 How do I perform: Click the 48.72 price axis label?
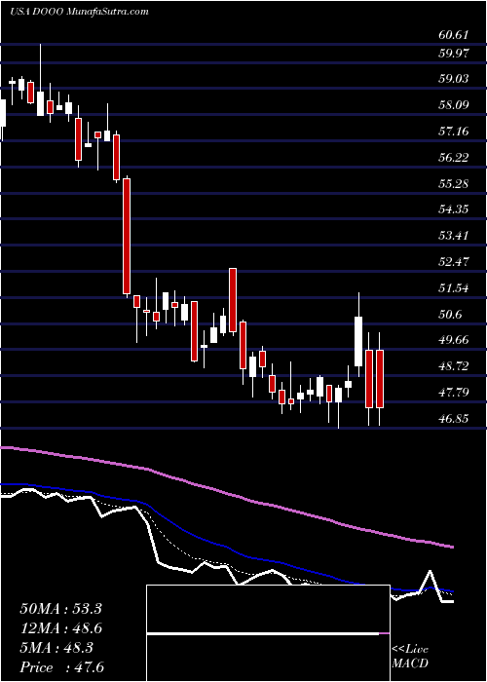[452, 365]
